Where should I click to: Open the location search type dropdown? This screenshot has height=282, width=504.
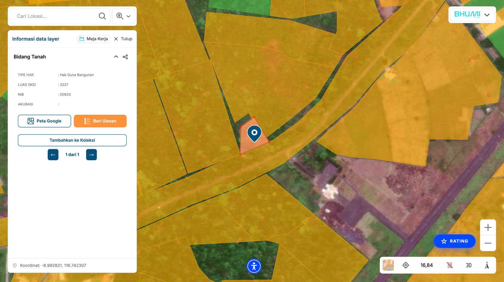click(123, 16)
